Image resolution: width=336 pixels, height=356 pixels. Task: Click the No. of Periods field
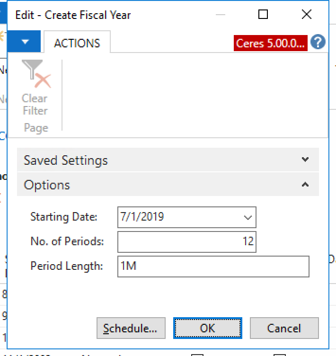tap(186, 241)
